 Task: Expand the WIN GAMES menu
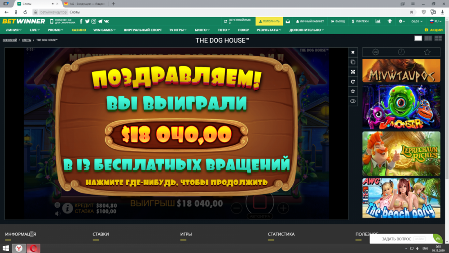pos(104,30)
